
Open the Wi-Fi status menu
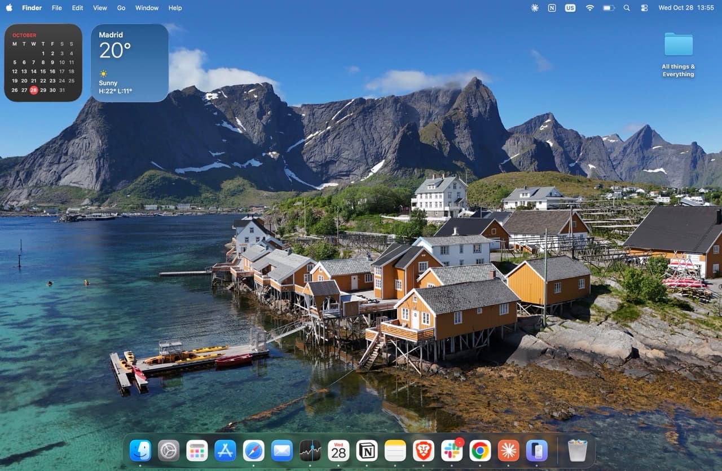pos(590,8)
